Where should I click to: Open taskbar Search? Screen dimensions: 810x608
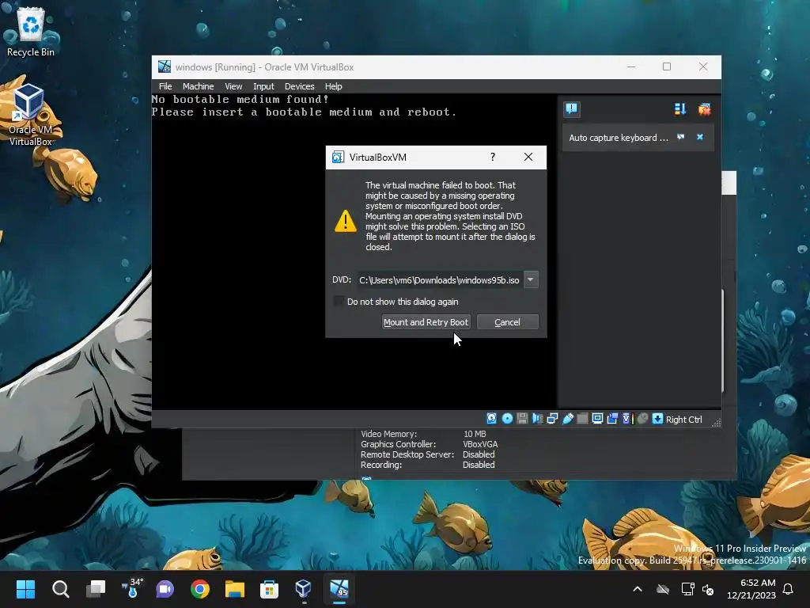(x=60, y=589)
